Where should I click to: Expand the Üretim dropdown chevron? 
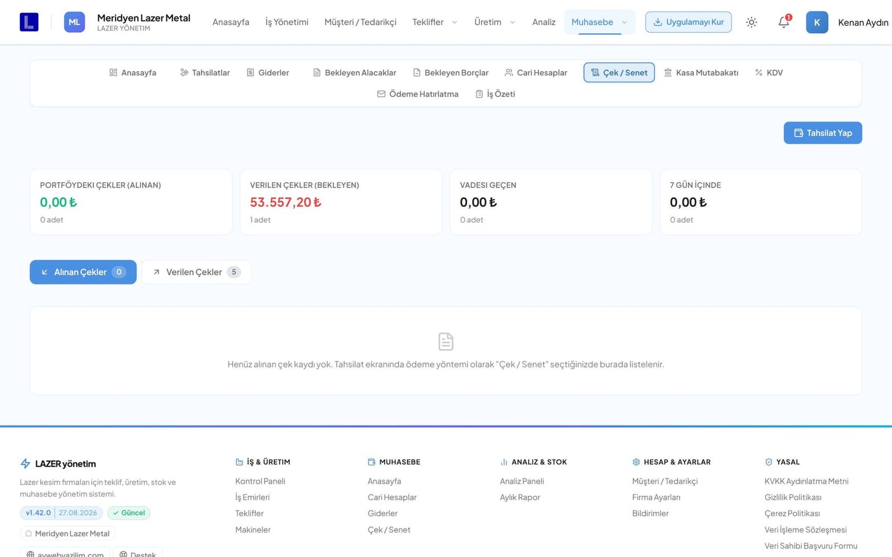point(512,22)
